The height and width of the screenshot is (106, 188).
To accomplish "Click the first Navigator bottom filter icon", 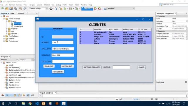I will [3, 95].
